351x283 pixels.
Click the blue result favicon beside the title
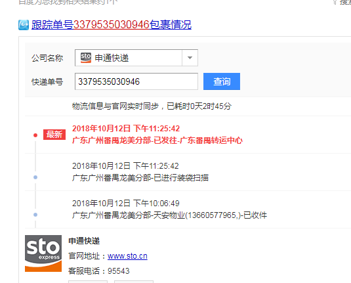pos(24,25)
